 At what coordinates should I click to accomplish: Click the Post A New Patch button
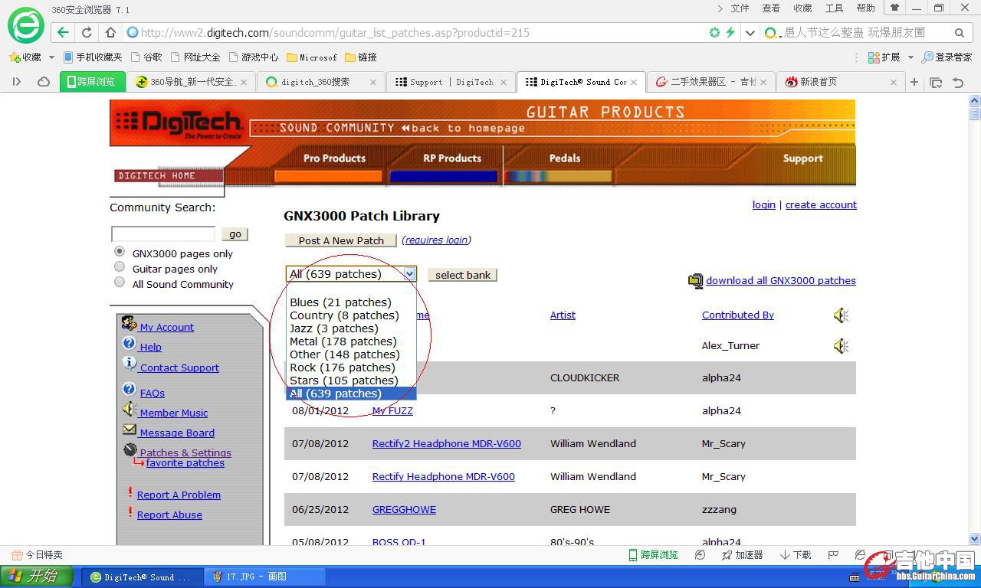[341, 240]
